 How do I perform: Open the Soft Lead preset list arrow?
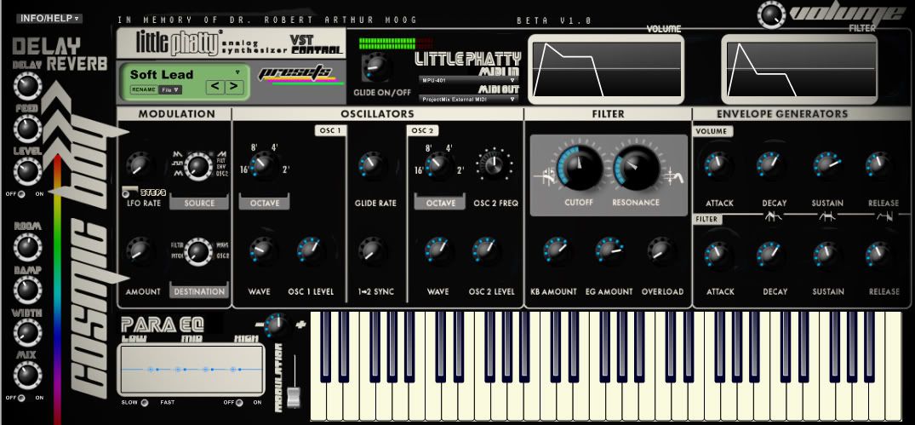(x=237, y=72)
